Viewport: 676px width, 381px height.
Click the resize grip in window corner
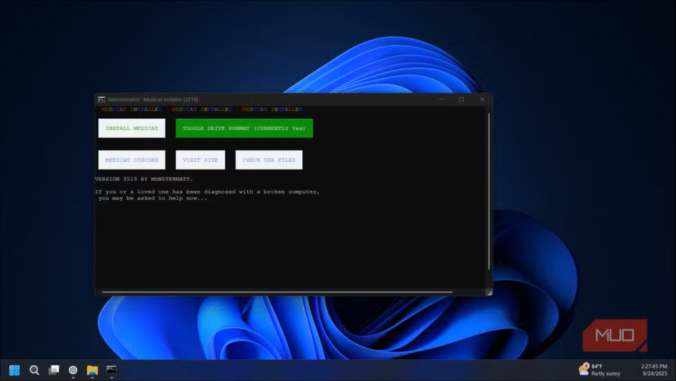489,292
